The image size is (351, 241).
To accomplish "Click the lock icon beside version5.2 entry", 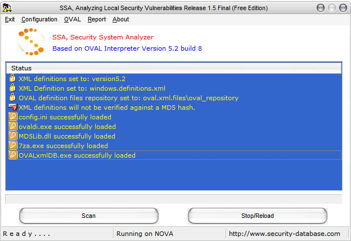I will coord(12,78).
